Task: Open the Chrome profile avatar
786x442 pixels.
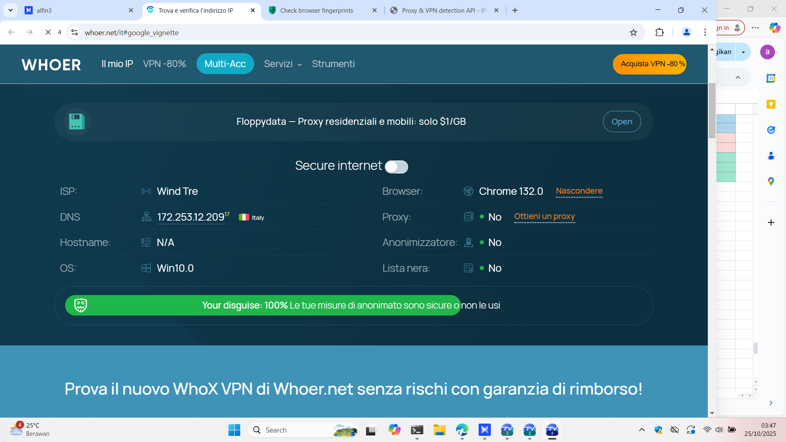Action: coord(687,32)
